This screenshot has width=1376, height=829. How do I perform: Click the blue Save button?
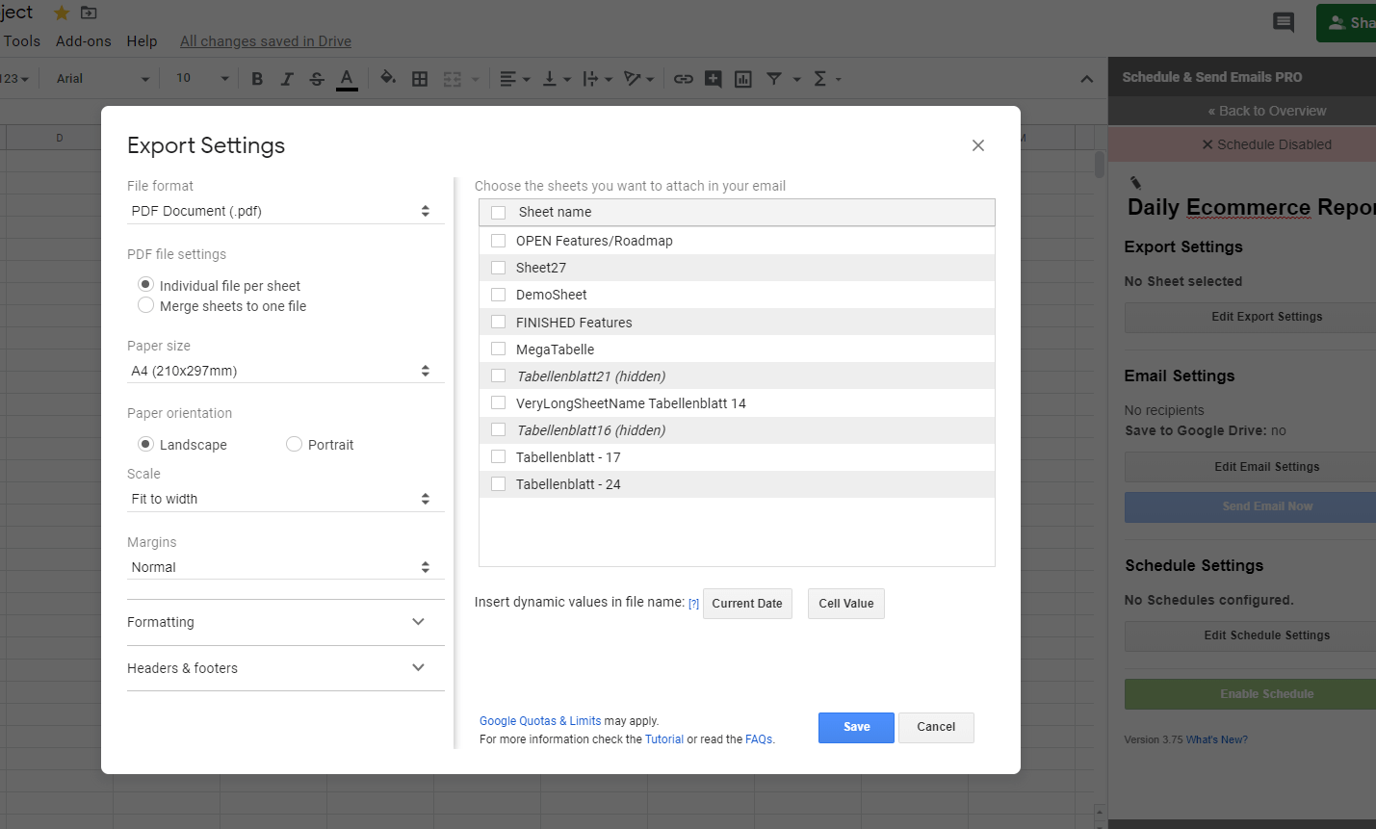click(x=856, y=727)
